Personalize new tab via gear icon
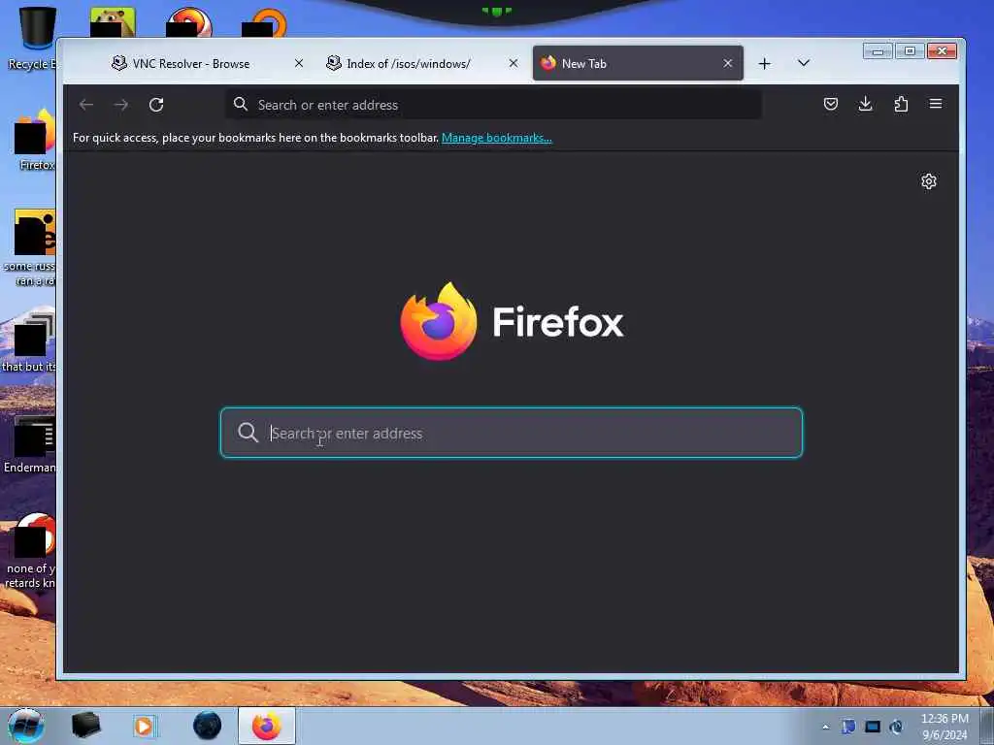Screen dimensions: 994x745 pyautogui.click(x=929, y=181)
